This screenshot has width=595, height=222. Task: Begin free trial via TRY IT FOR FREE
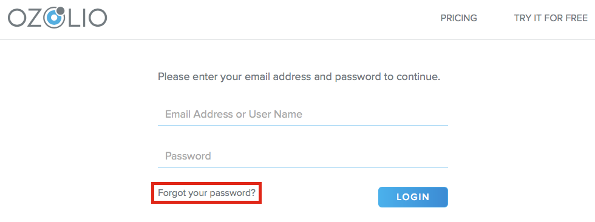pyautogui.click(x=551, y=18)
